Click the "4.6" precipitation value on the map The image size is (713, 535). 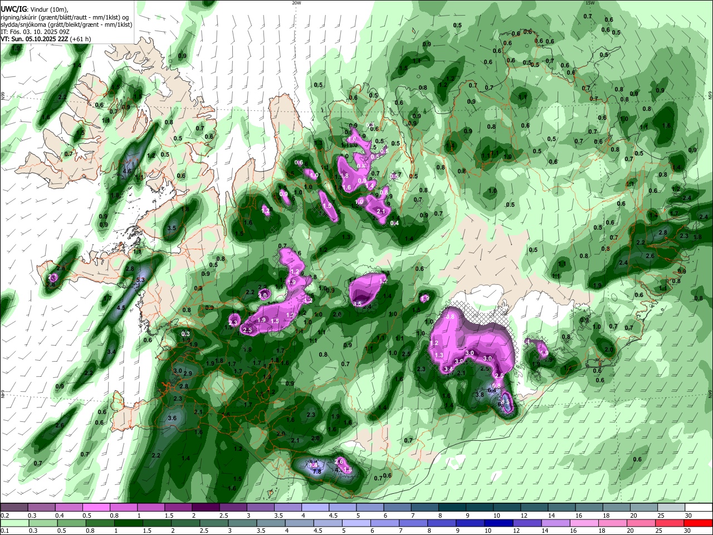pos(126,172)
